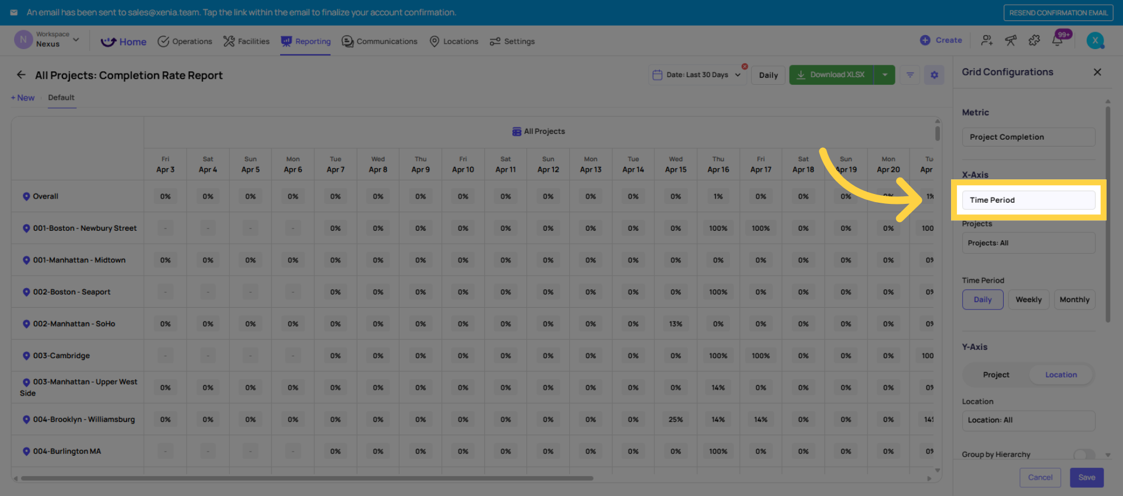Open the Settings menu

[x=512, y=41]
